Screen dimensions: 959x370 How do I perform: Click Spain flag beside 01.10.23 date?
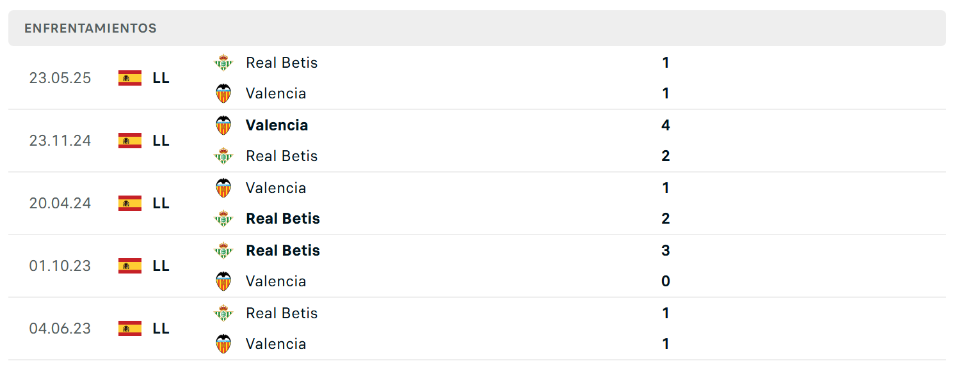[x=130, y=266]
